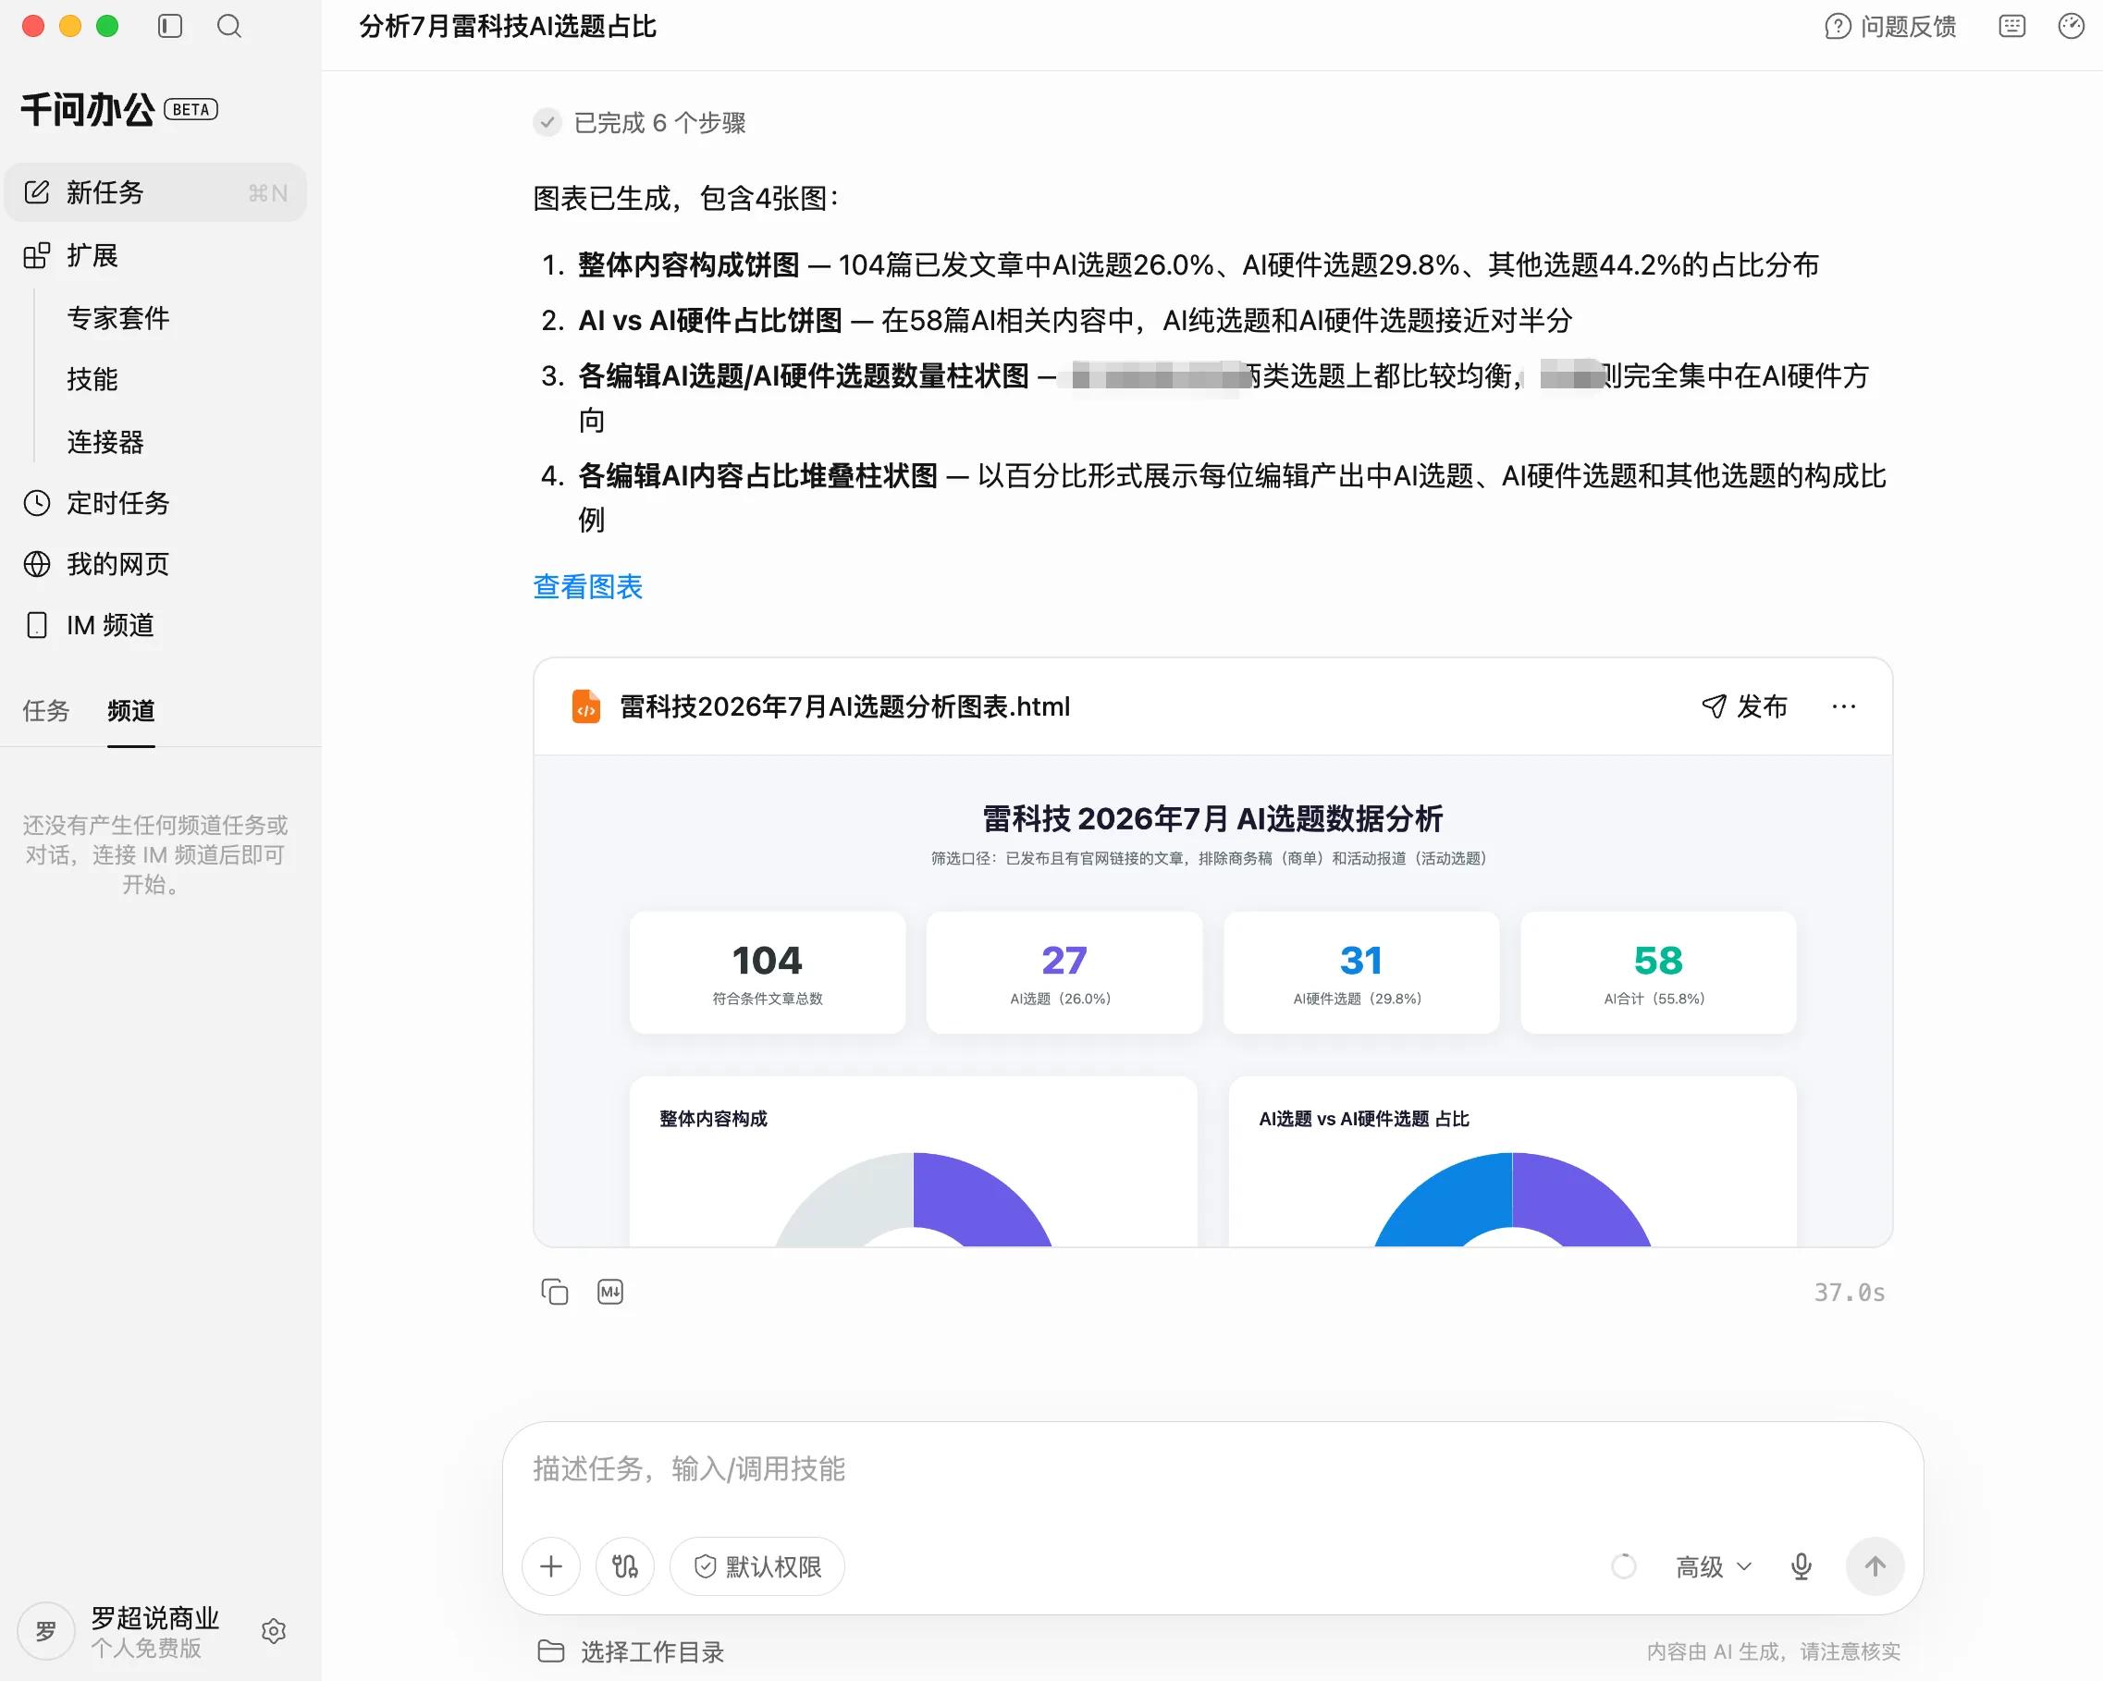Click the 104 符合条件文章总数 card

pyautogui.click(x=768, y=973)
